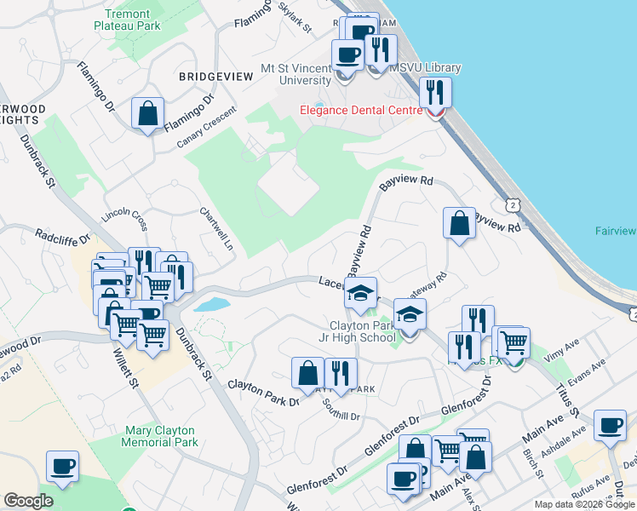
Task: Click the graduation cap marker on Lacewood Dr
Action: pyautogui.click(x=360, y=294)
